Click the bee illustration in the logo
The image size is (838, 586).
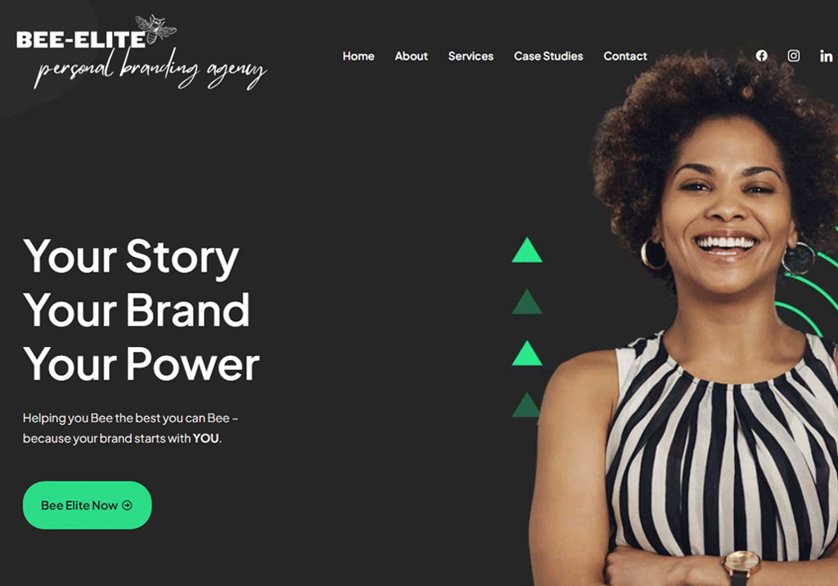[x=155, y=29]
